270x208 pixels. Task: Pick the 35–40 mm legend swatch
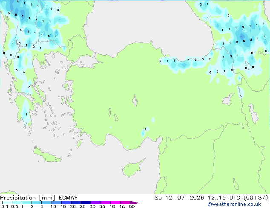(x=106, y=202)
